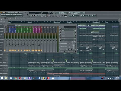Show the browser via shortcut icon

point(76,16)
